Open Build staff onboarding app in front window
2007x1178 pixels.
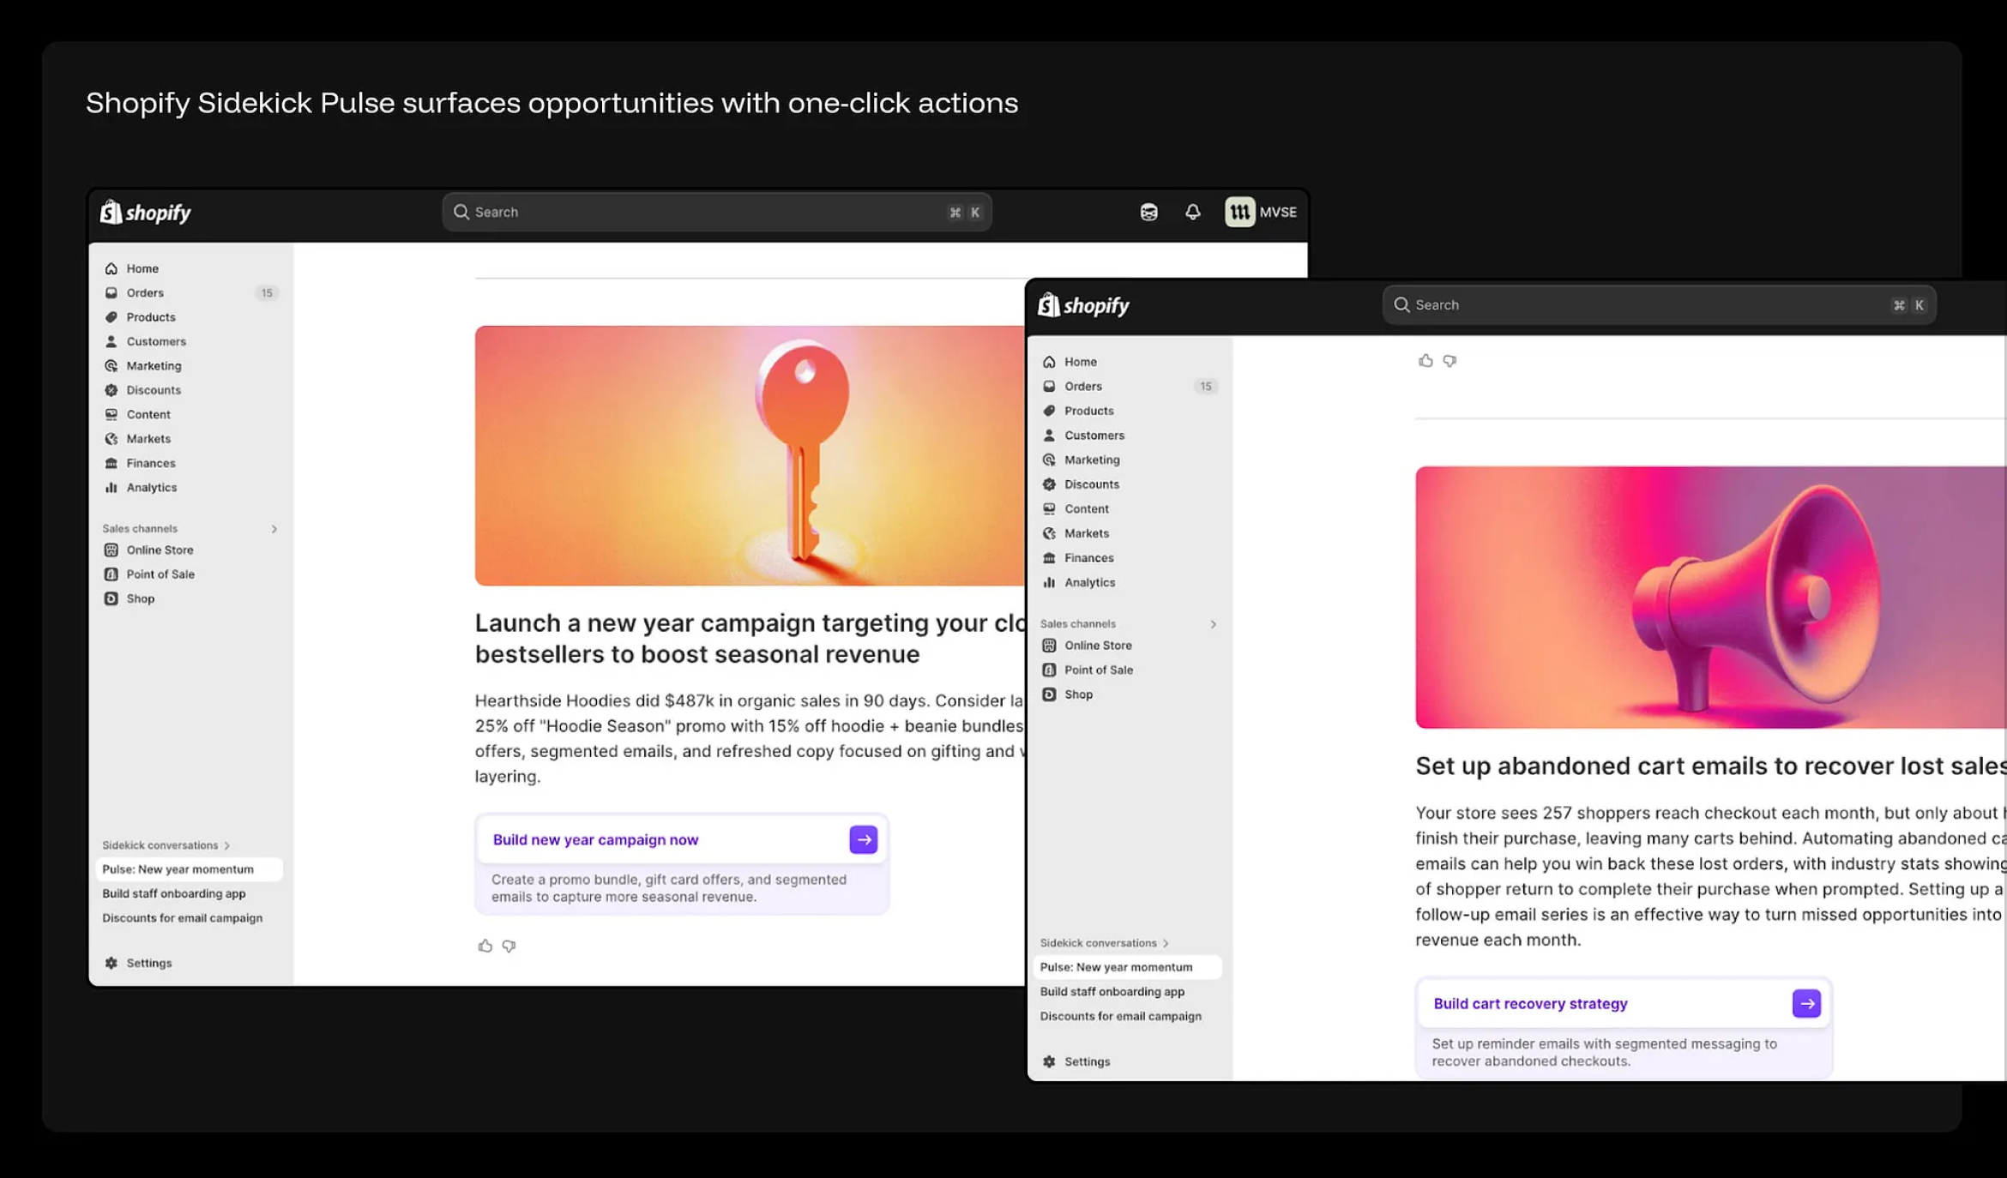pyautogui.click(x=1112, y=992)
